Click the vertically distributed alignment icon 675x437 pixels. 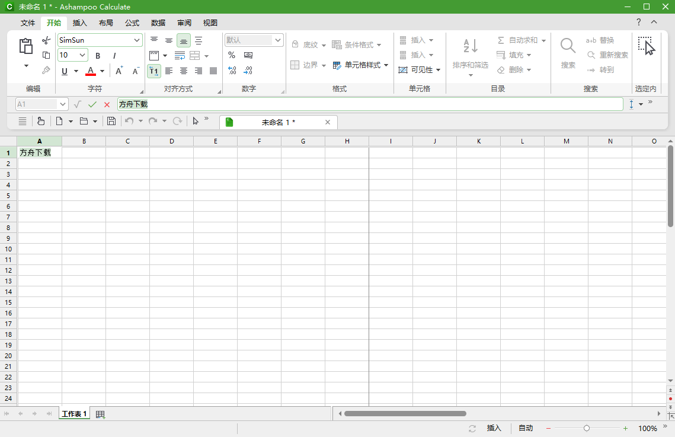tap(199, 40)
